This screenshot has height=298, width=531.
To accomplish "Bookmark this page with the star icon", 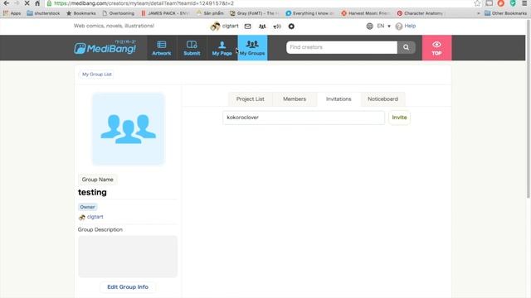I will (x=477, y=3).
